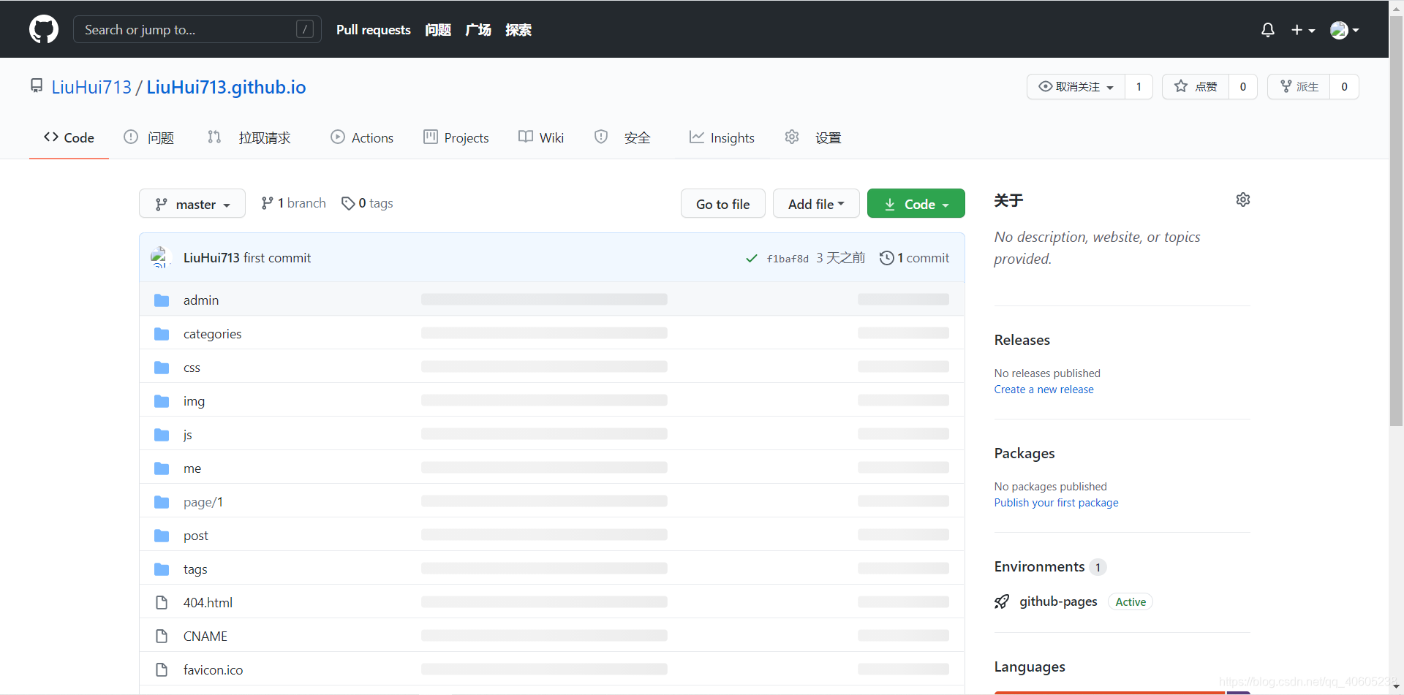Click the commit author avatar

point(159,257)
